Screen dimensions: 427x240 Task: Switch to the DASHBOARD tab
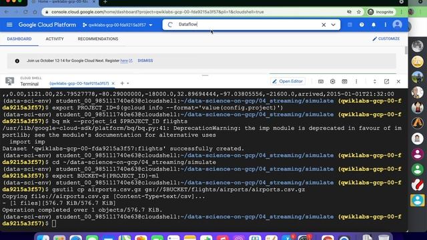coord(19,39)
